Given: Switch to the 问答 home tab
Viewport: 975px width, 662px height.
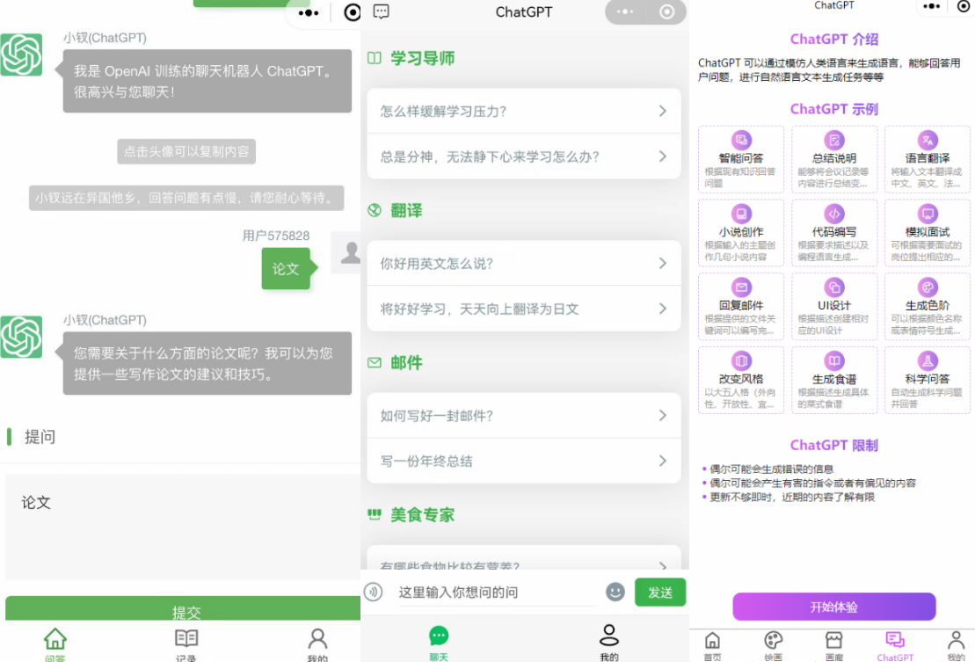Looking at the screenshot, I should (x=55, y=644).
